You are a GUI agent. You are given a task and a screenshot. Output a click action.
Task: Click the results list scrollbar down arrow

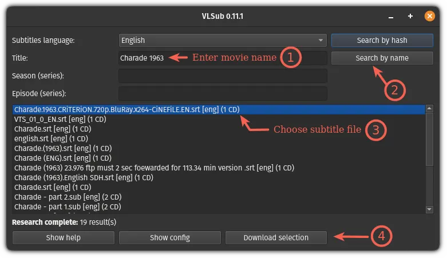click(x=430, y=210)
